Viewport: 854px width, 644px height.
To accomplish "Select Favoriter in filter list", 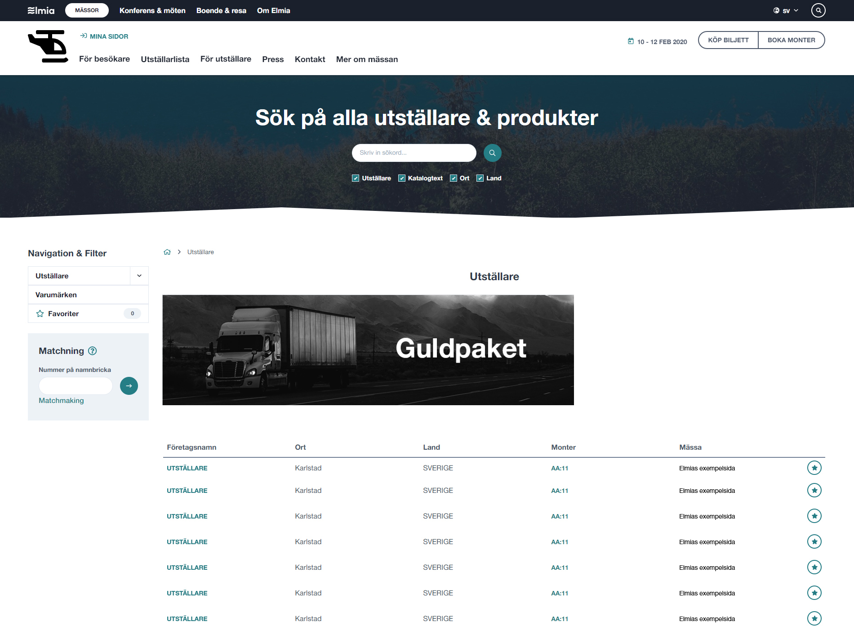I will point(88,313).
